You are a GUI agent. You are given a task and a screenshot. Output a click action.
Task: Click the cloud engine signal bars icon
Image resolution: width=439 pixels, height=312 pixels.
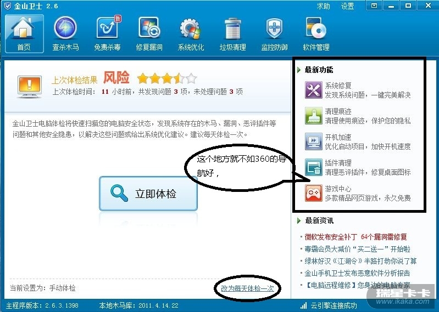click(x=303, y=305)
